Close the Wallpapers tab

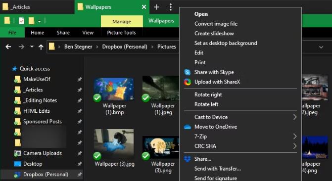pos(144,7)
